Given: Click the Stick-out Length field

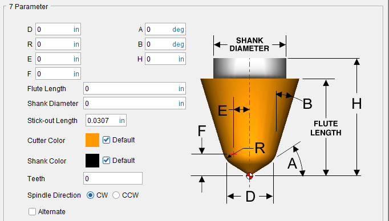Looking at the screenshot, I should 106,120.
